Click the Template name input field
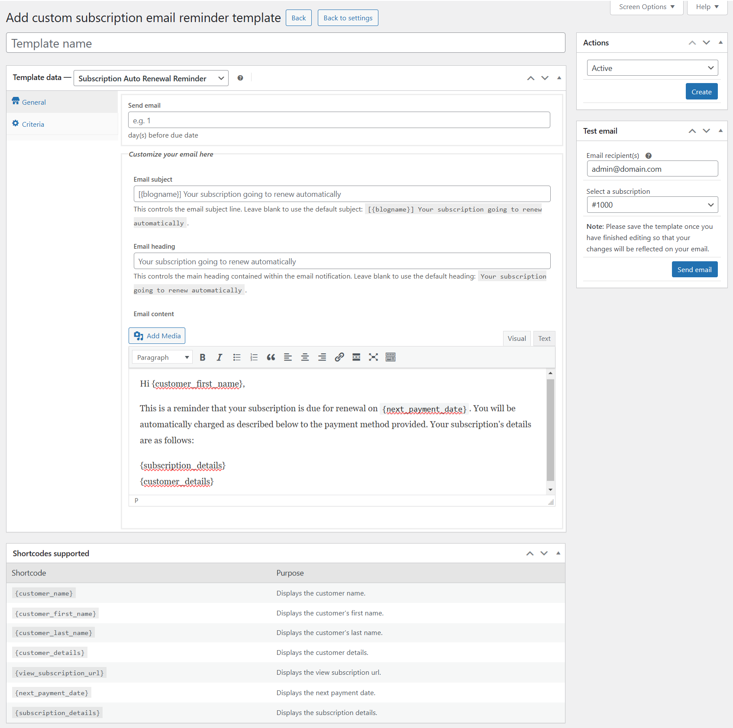This screenshot has height=728, width=733. (285, 43)
